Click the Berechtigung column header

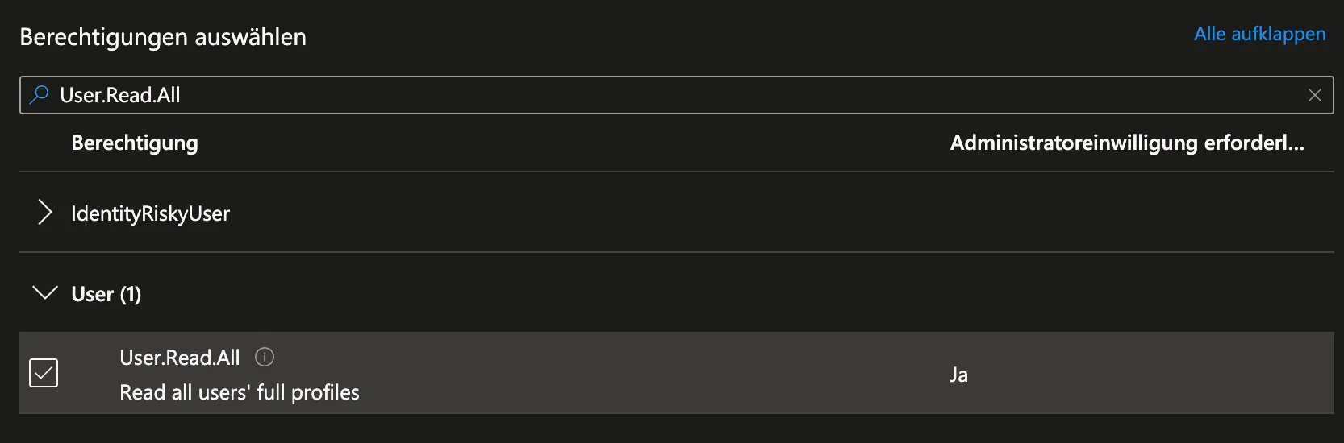(x=135, y=143)
